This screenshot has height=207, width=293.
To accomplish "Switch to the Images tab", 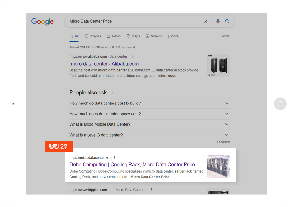I will [93, 36].
